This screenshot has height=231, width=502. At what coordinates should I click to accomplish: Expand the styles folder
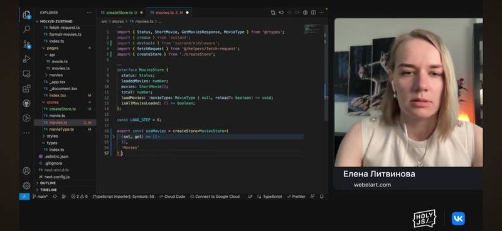pos(52,136)
